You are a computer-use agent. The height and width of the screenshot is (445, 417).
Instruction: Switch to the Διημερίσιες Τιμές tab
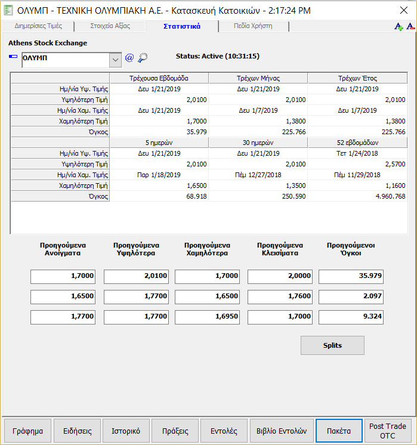pos(38,26)
